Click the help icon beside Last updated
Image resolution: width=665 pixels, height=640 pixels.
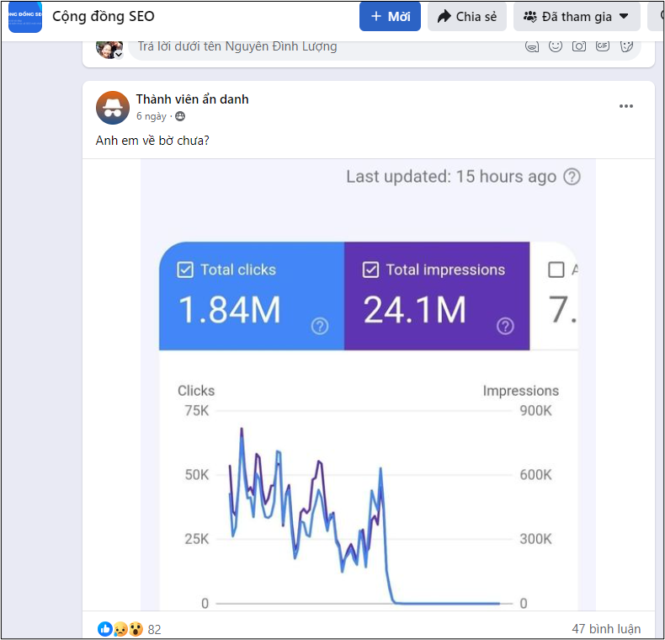[x=572, y=177]
